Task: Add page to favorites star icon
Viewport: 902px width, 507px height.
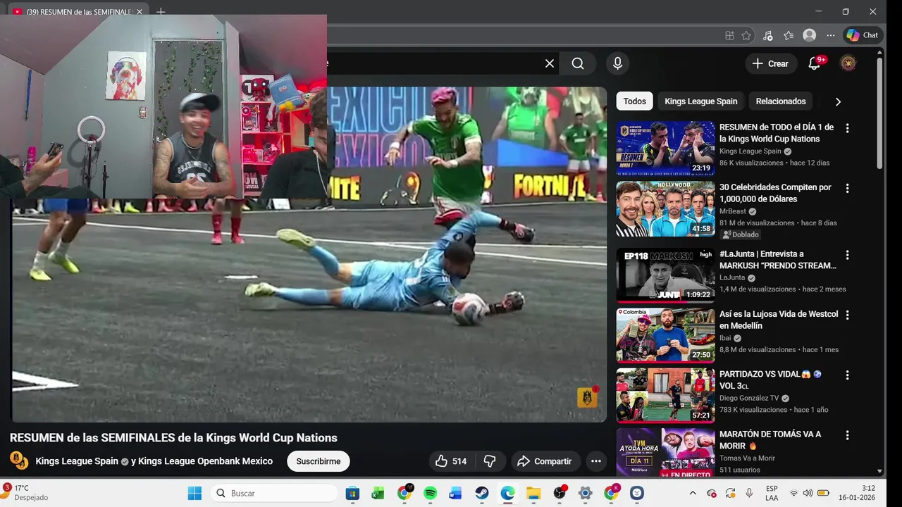Action: pos(746,35)
